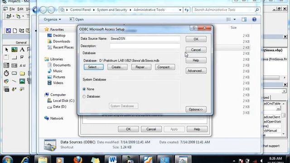
Task: Open the Edit menu in Visual Basic
Action: click(20, 9)
